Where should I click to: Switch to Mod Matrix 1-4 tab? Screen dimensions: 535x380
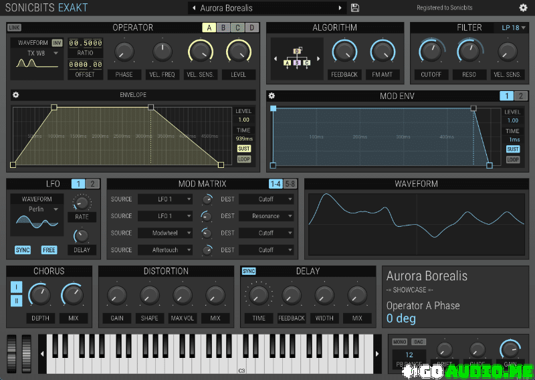pyautogui.click(x=276, y=184)
